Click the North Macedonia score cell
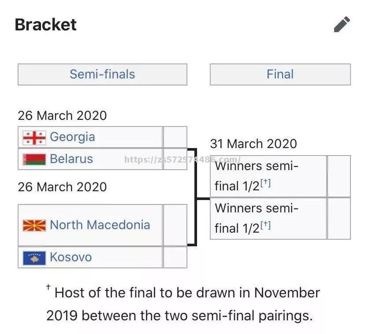 click(x=175, y=225)
